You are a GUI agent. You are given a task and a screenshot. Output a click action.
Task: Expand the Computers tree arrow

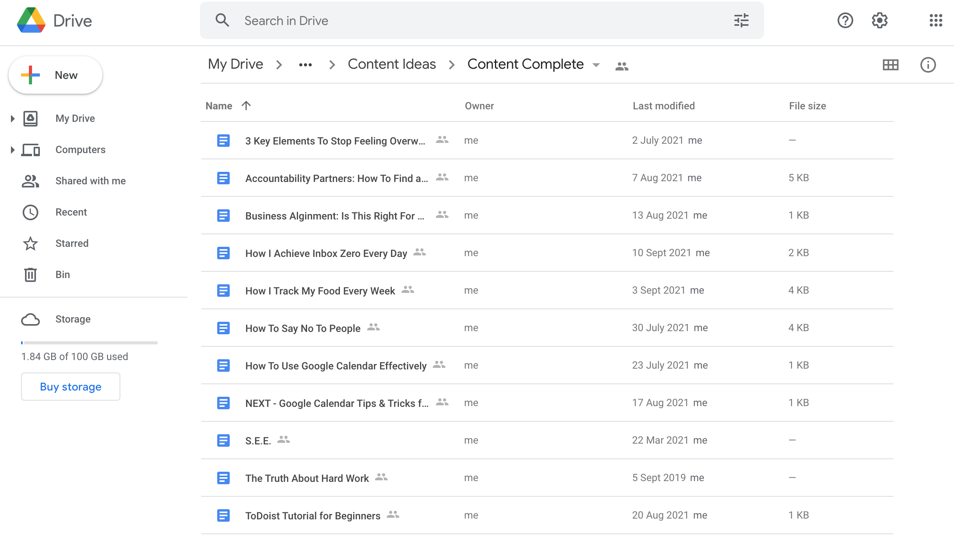pos(13,150)
